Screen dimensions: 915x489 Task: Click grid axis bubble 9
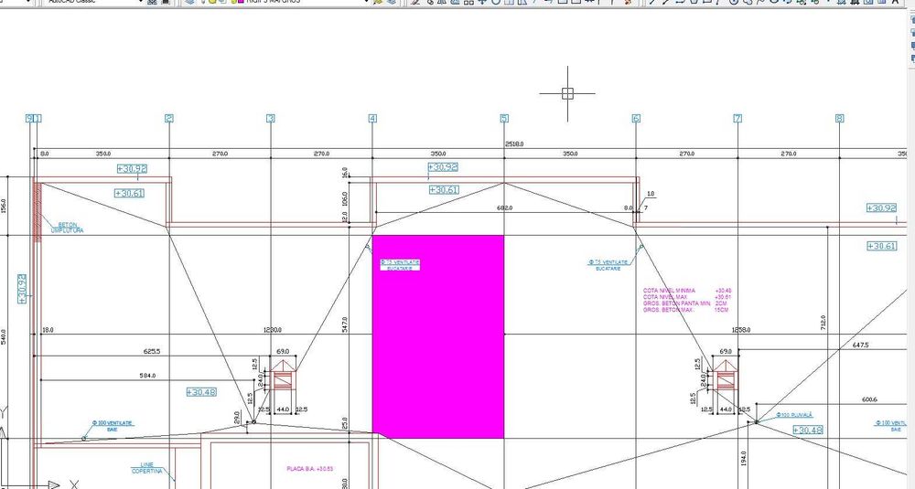tap(29, 118)
